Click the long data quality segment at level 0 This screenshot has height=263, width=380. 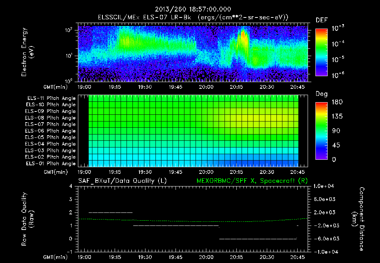(x=258, y=239)
